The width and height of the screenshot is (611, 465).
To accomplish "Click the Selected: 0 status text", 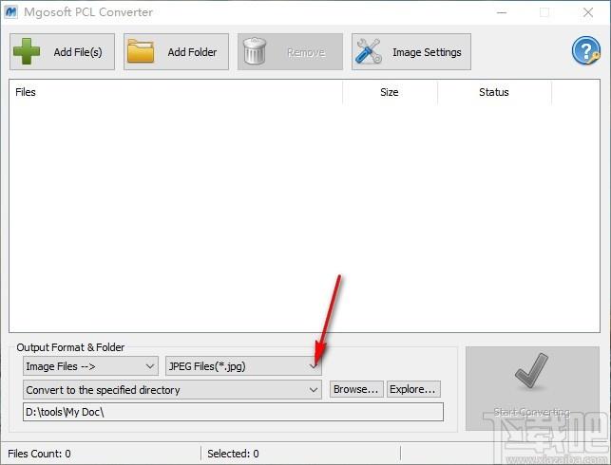I will coord(233,454).
